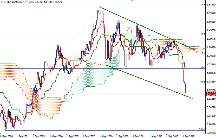Click the 1 May 2000 date label
The height and width of the screenshot is (138, 216).
click(x=6, y=136)
